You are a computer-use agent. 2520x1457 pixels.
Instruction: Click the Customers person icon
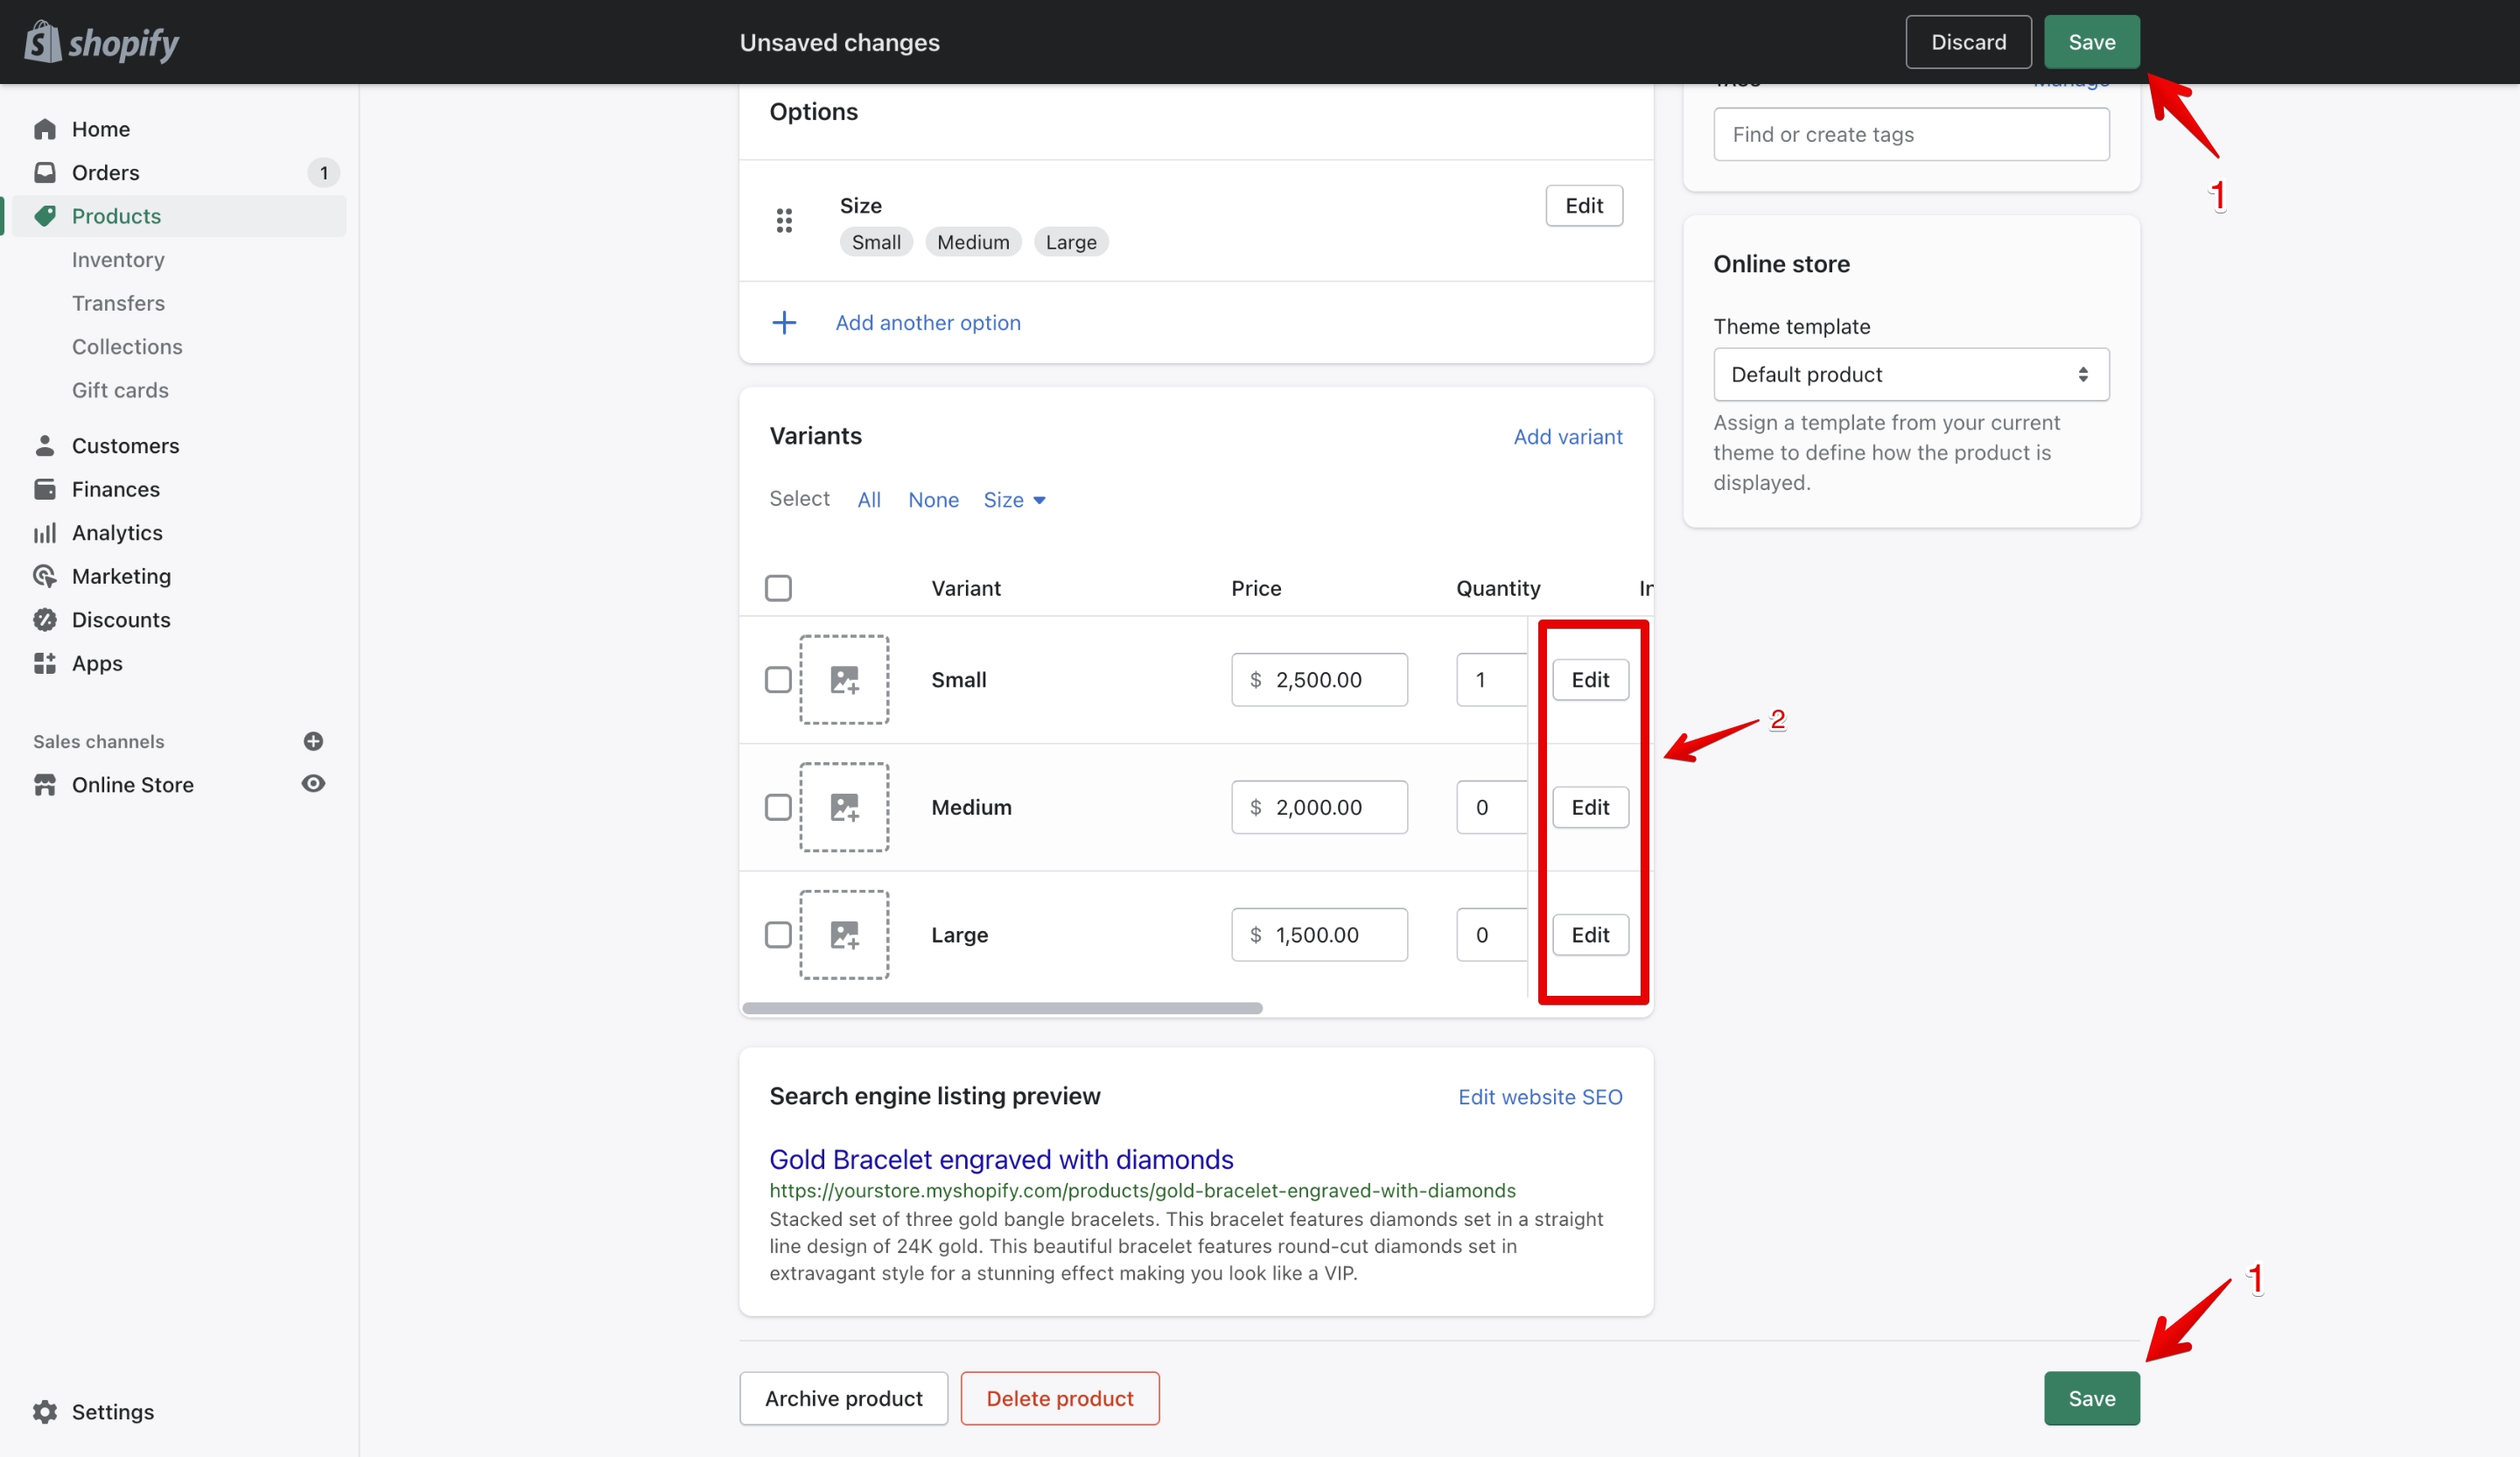pyautogui.click(x=45, y=446)
